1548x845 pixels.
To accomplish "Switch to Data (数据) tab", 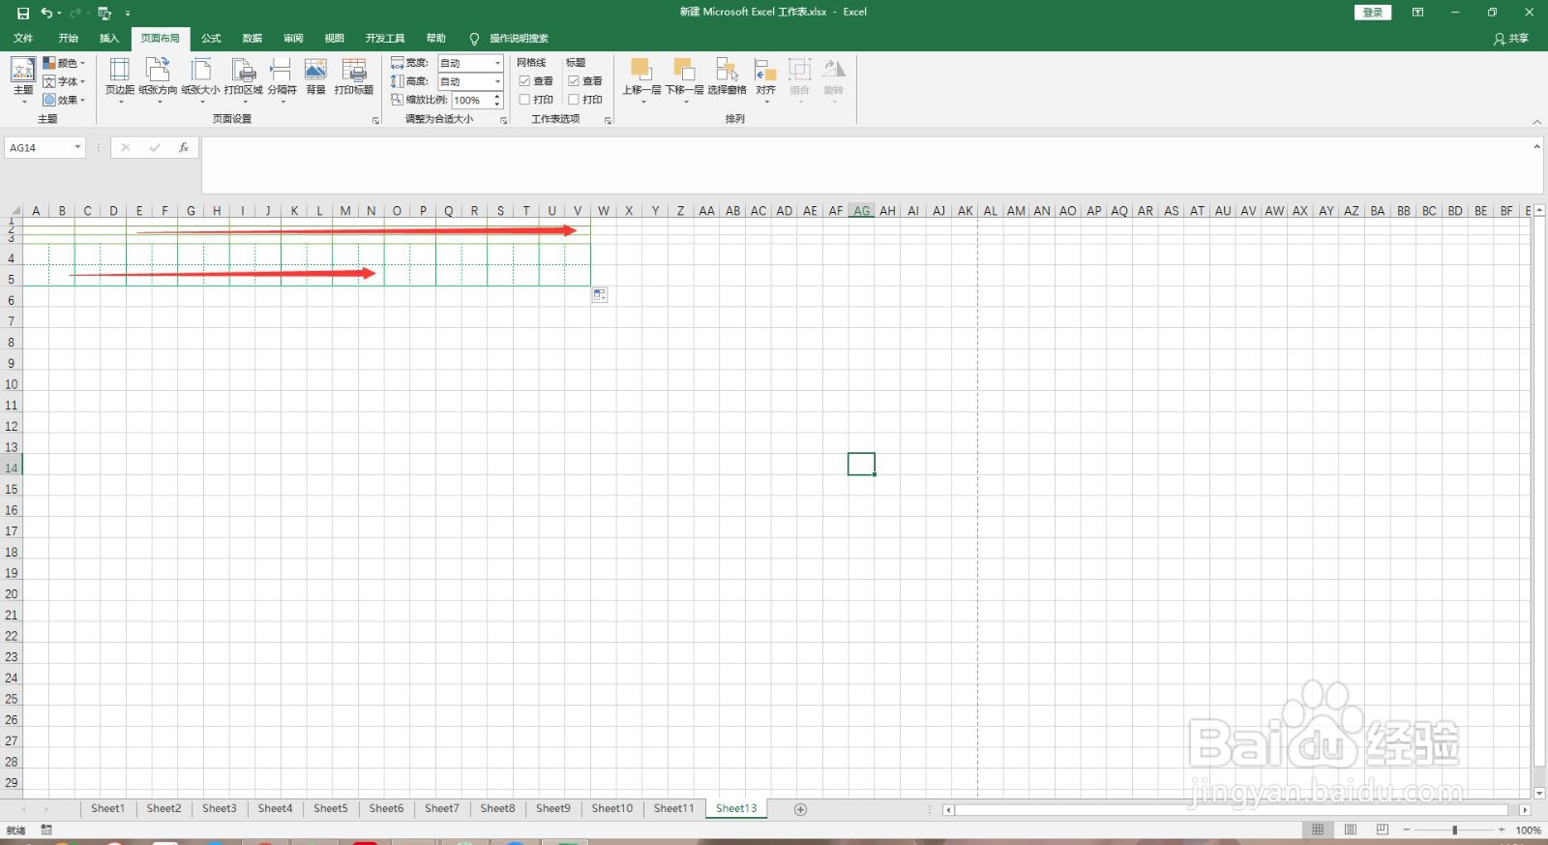I will [253, 39].
